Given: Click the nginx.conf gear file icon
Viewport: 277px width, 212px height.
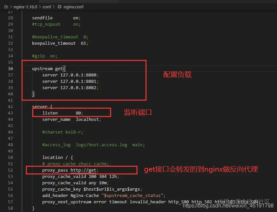Looking at the screenshot, I should tap(60, 7).
